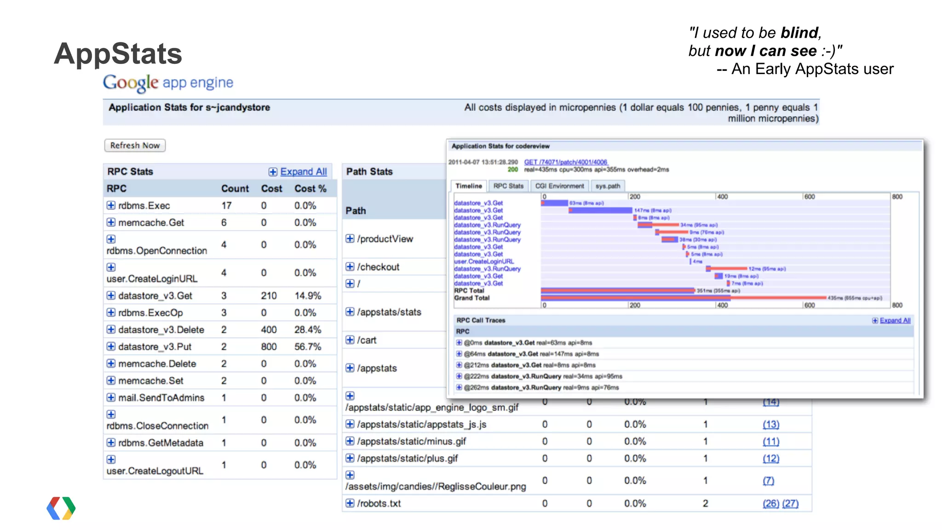Click the first datastore_v3.Get timeline label
The width and height of the screenshot is (942, 530).
point(478,203)
